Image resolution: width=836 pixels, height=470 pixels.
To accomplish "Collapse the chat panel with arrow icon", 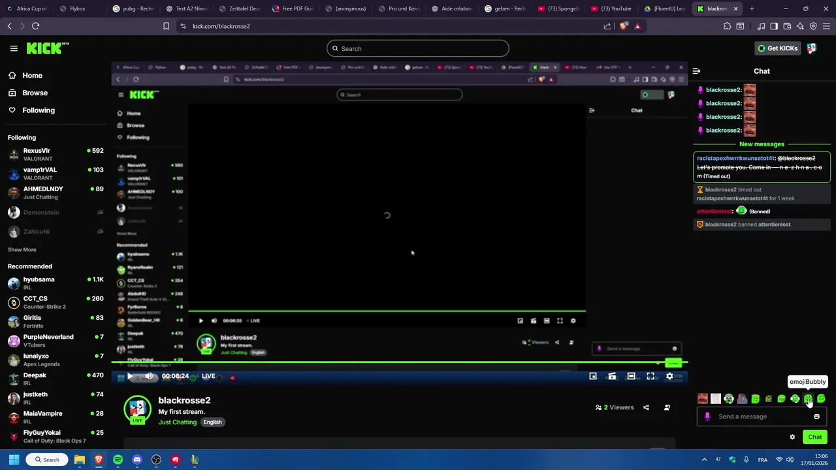I will click(x=696, y=71).
